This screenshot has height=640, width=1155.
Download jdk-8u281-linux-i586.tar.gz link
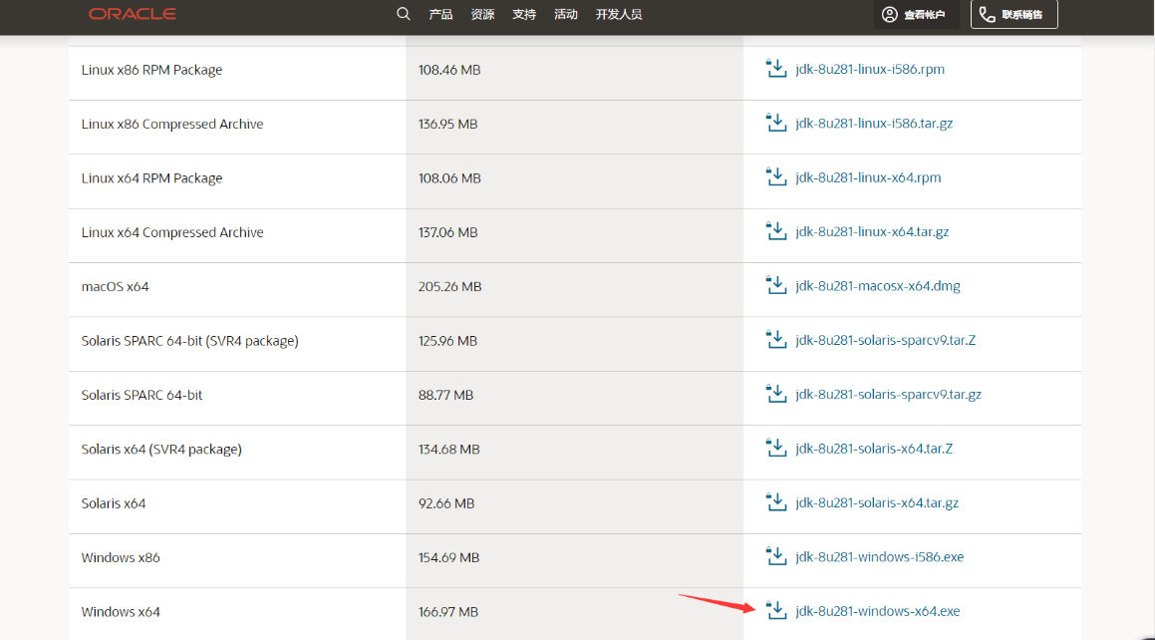click(x=874, y=124)
